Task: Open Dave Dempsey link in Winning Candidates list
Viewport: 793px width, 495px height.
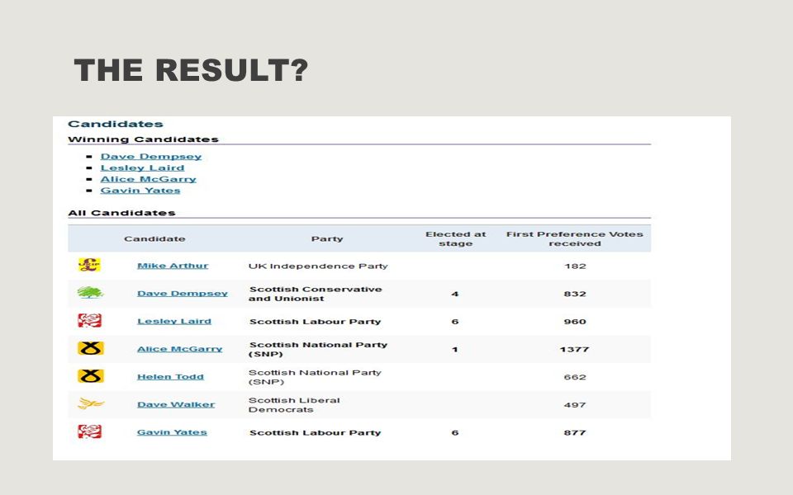Action: pos(150,157)
